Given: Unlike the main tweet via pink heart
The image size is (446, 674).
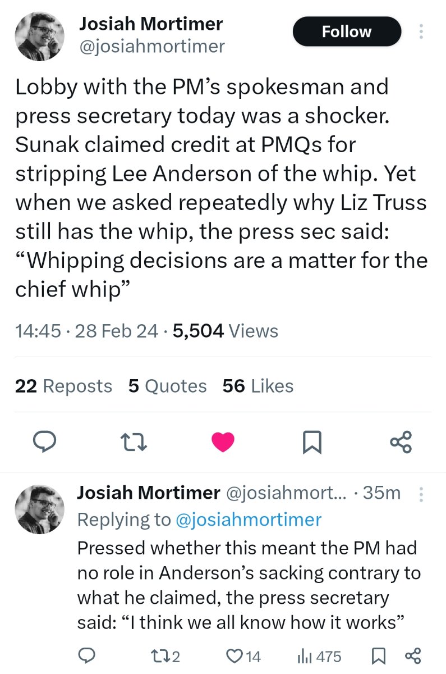Looking at the screenshot, I should pos(223,443).
